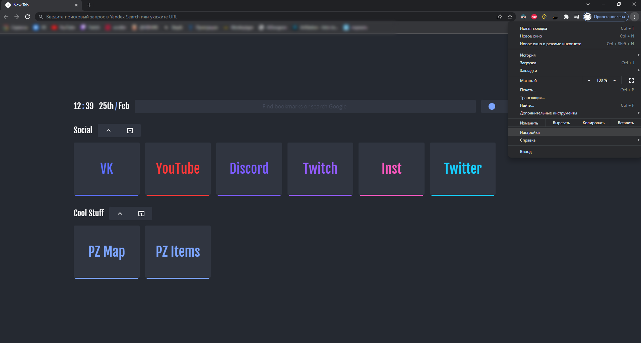Click the 12:39 clock text
Image resolution: width=641 pixels, height=343 pixels.
(x=83, y=106)
